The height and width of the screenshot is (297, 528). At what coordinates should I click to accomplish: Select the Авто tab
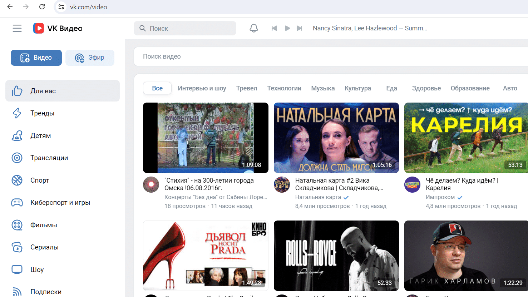[x=510, y=88]
